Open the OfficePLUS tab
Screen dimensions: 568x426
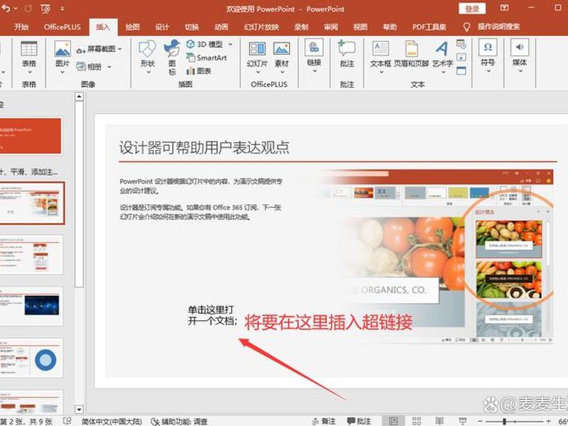coord(62,27)
